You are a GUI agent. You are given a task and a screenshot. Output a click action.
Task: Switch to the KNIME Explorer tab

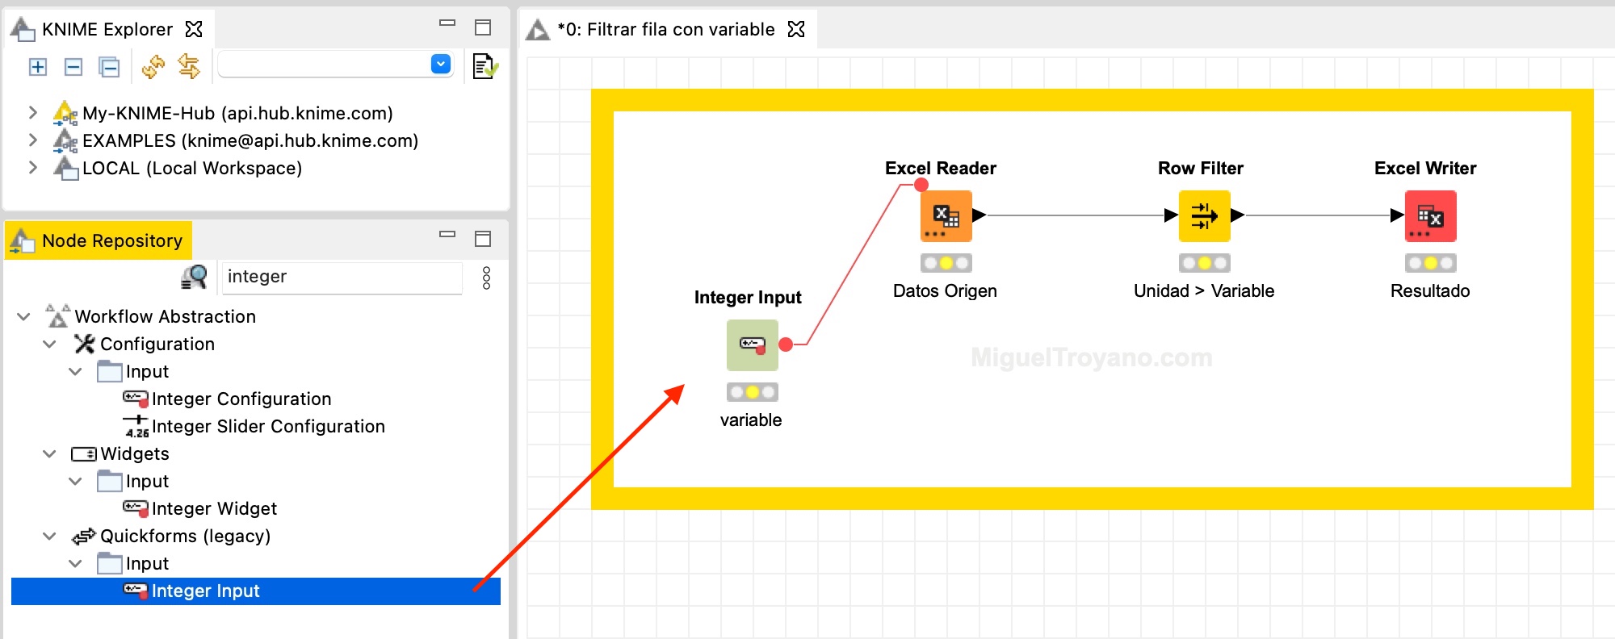(x=107, y=30)
